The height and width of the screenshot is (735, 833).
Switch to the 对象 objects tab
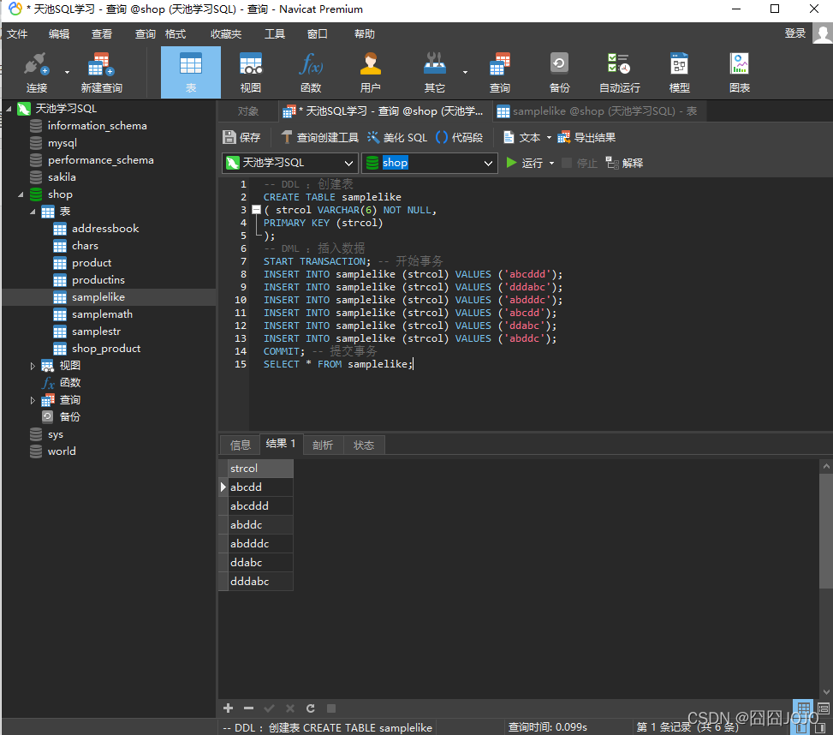248,111
